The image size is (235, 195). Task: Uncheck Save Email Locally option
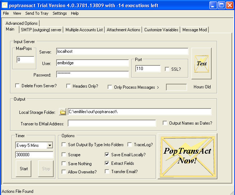[107, 155]
